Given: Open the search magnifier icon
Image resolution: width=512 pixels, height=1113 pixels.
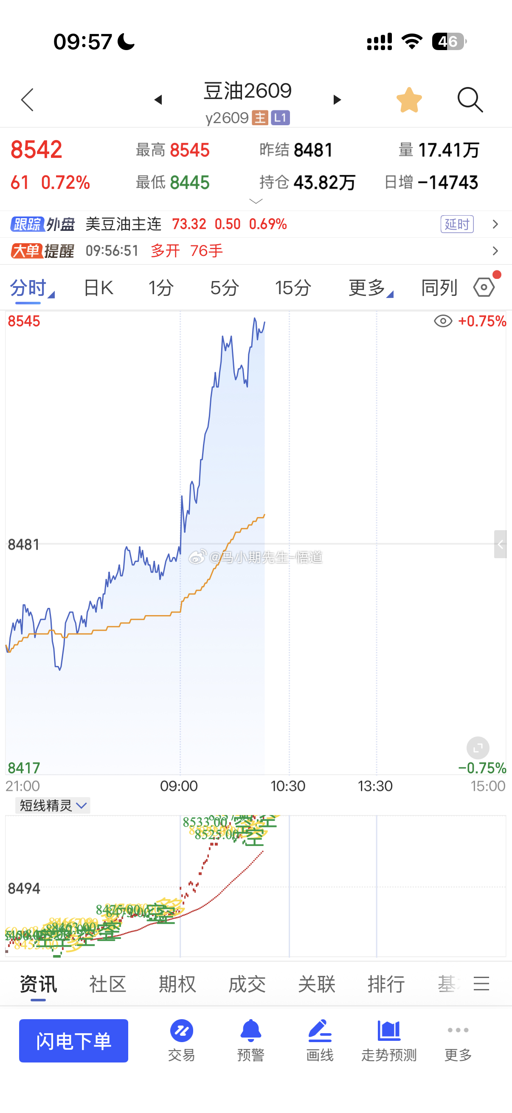Looking at the screenshot, I should [470, 100].
